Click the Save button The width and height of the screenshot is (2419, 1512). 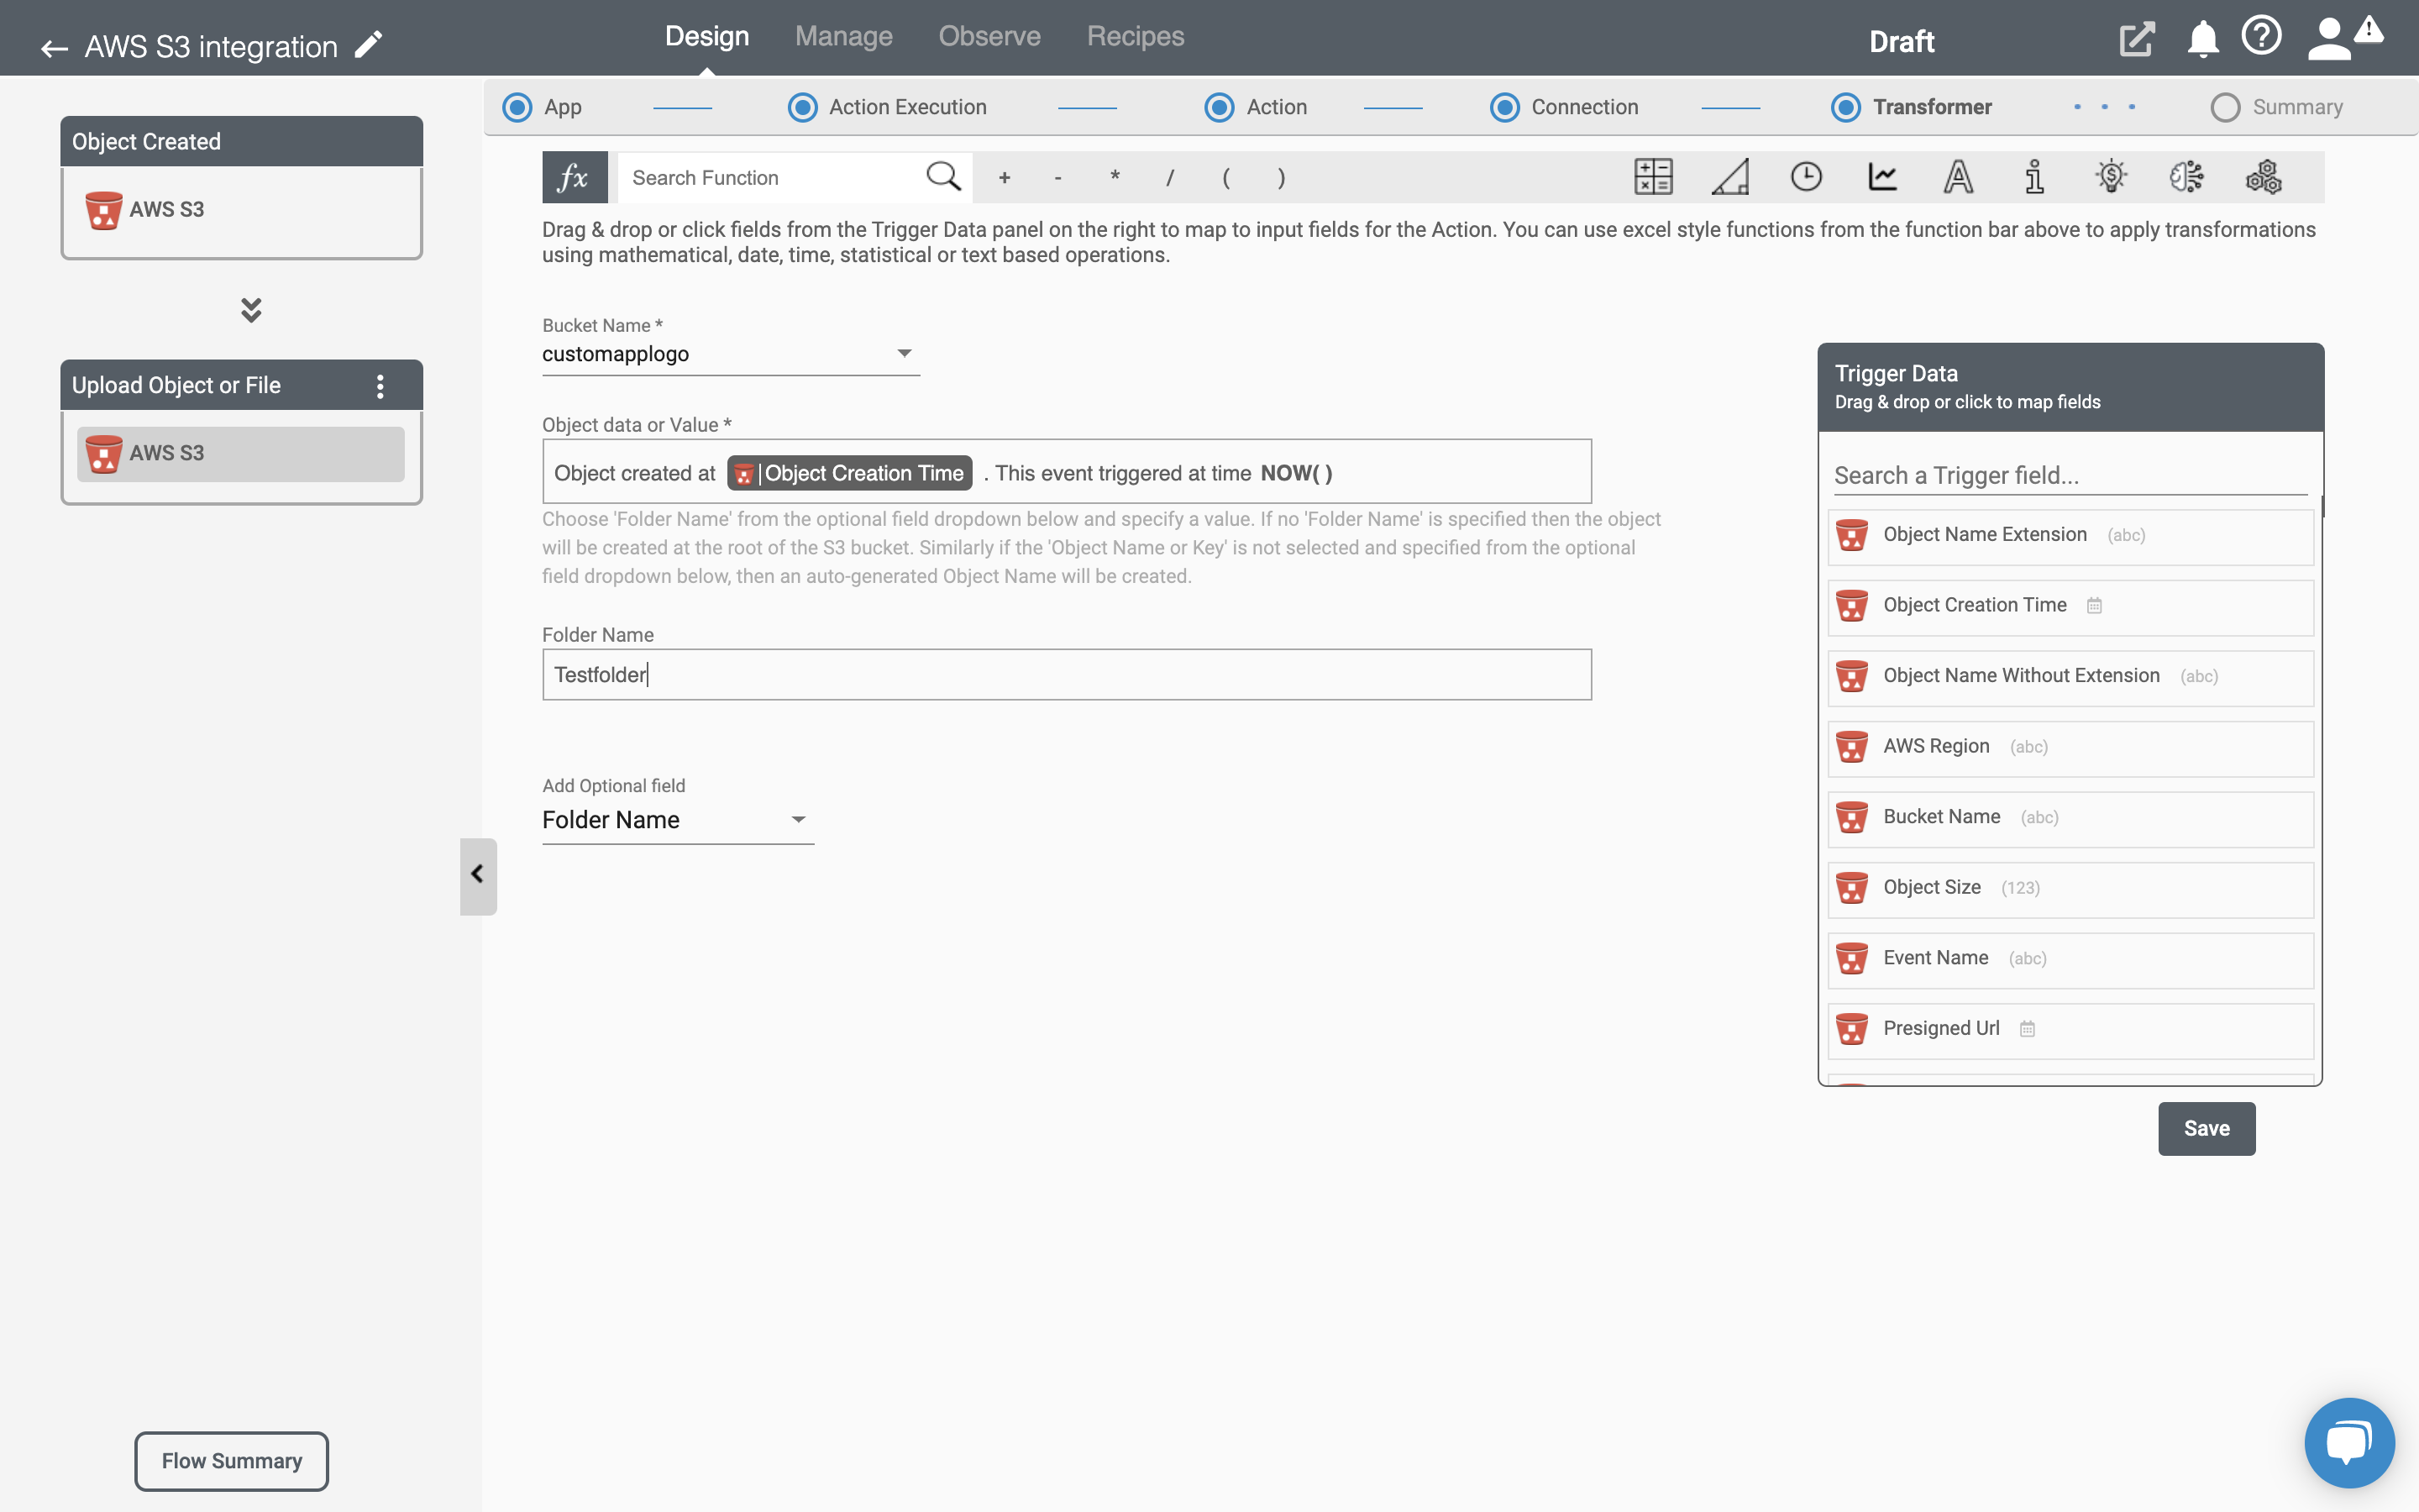click(x=2206, y=1129)
